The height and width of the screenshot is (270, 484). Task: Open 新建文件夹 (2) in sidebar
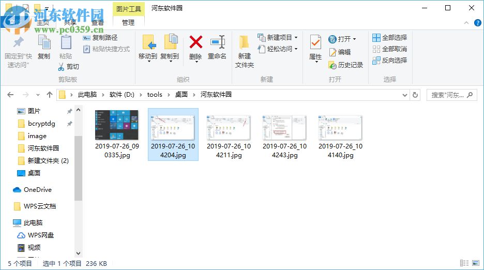pos(48,161)
